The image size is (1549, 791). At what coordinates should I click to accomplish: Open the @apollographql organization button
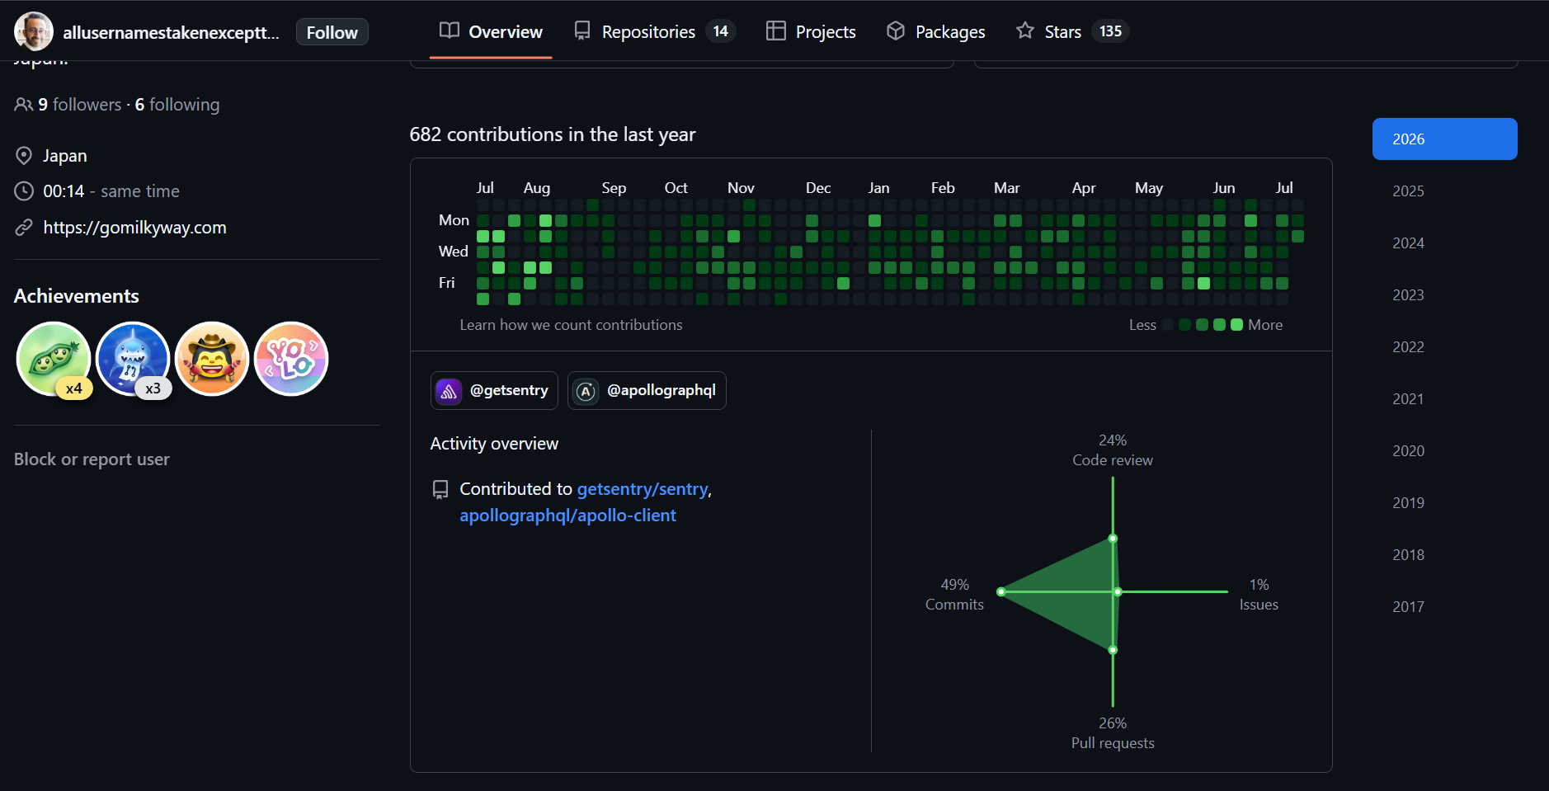[x=647, y=390]
